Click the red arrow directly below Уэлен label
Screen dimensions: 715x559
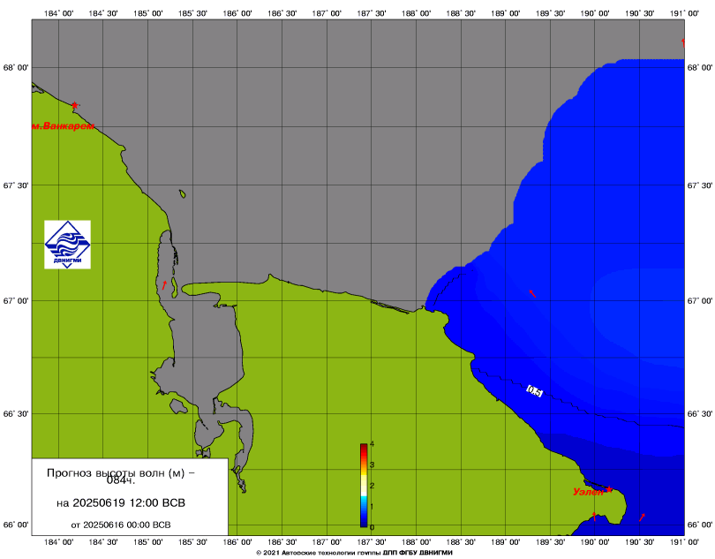(x=594, y=516)
